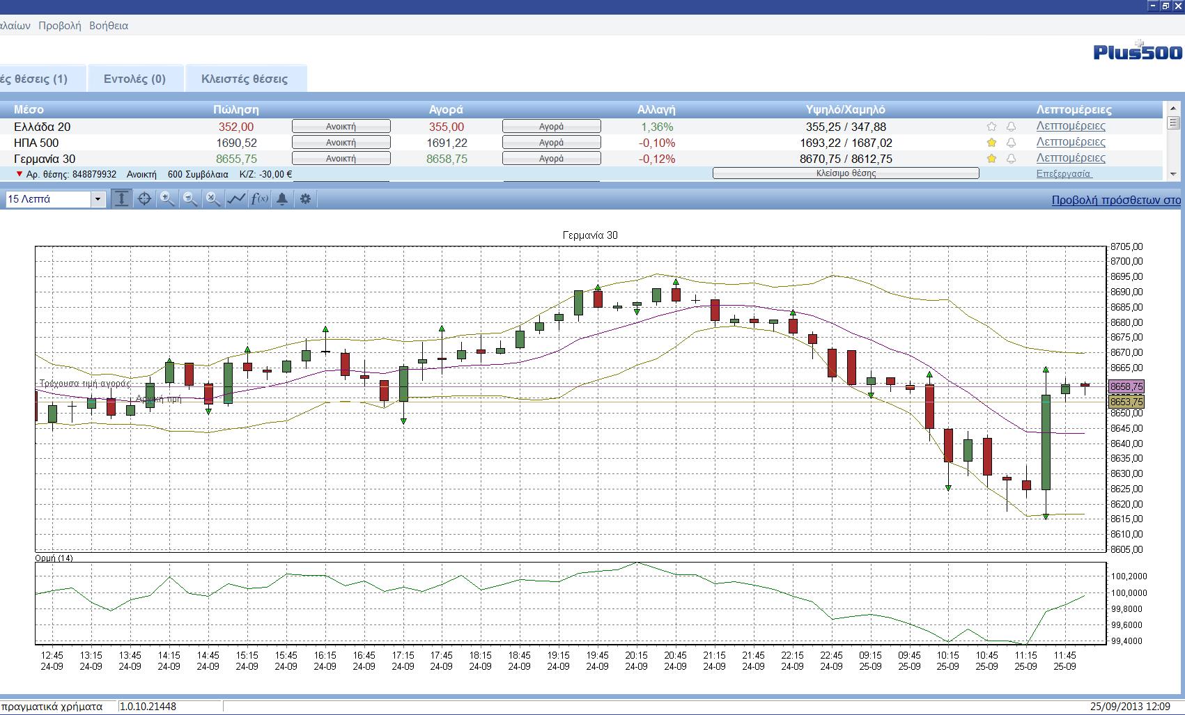Open the Βοήθεια menu
Image resolution: width=1185 pixels, height=715 pixels.
pos(109,26)
